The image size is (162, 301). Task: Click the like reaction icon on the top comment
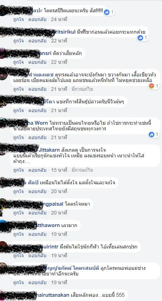[107, 13]
